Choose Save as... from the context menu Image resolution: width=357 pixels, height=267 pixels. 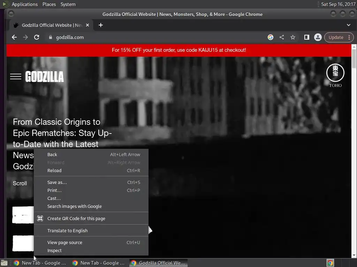(x=91, y=182)
